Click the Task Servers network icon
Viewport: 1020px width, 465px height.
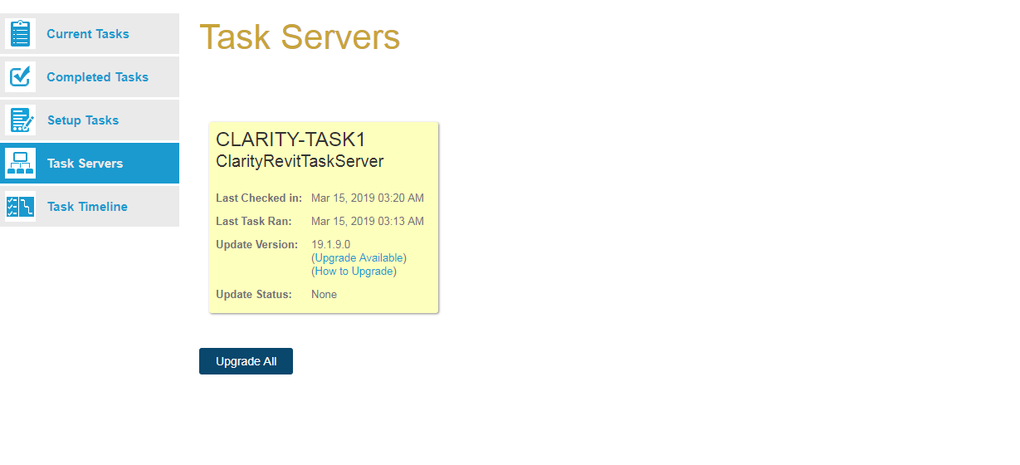tap(20, 164)
